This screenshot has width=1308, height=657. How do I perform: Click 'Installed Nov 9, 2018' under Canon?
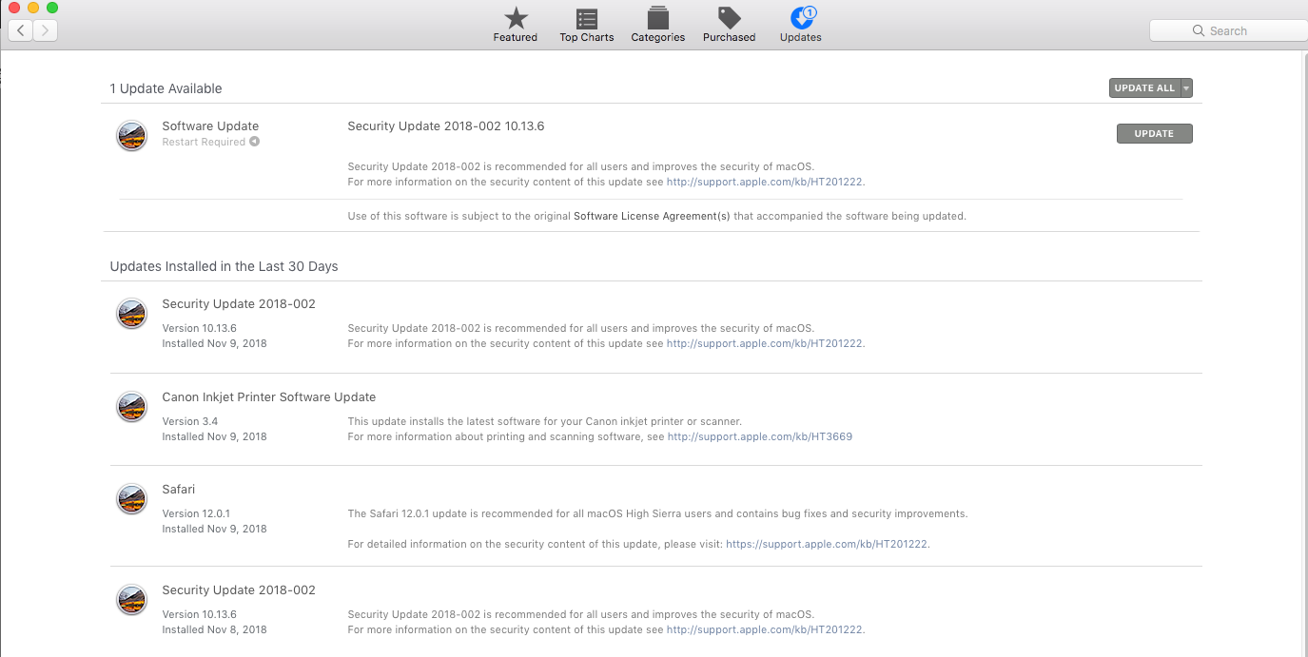point(214,436)
